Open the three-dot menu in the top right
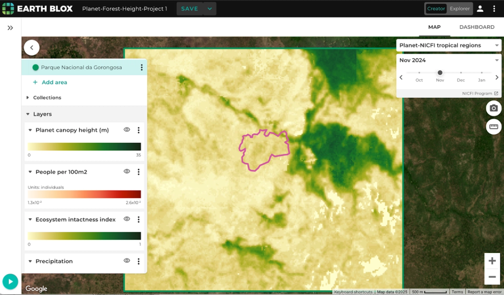The image size is (504, 295). 494,8
